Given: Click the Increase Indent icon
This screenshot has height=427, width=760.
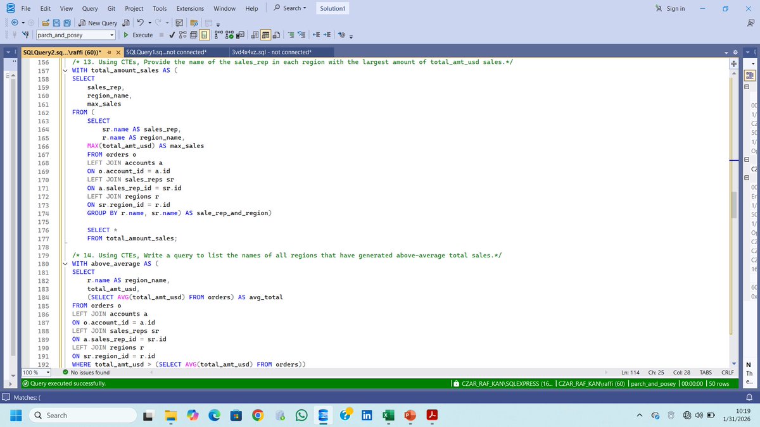Looking at the screenshot, I should tap(327, 35).
